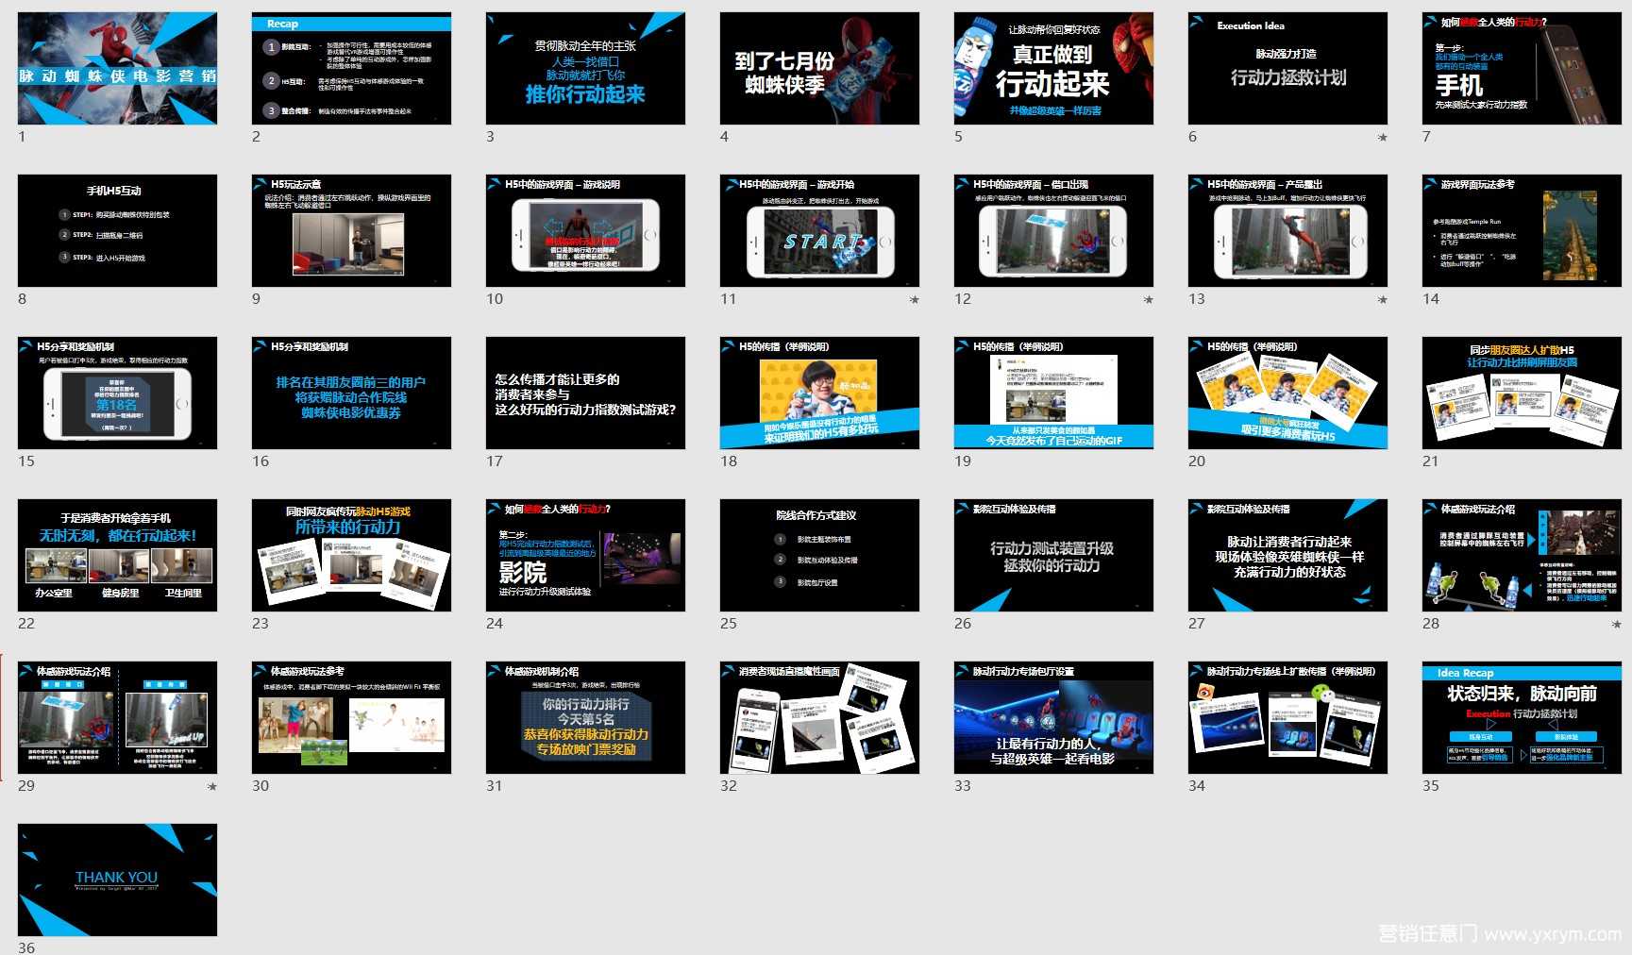Viewport: 1632px width, 955px height.
Task: Select slide 22 with three room photos
Action: (117, 555)
